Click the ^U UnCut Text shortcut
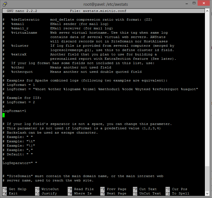Screen dimensions: 212x198 tap(147, 193)
